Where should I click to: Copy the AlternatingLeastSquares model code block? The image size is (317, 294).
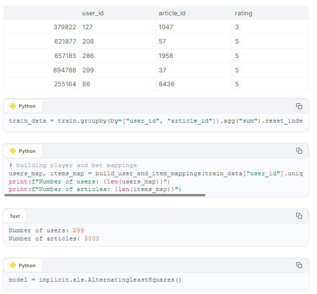click(x=299, y=265)
